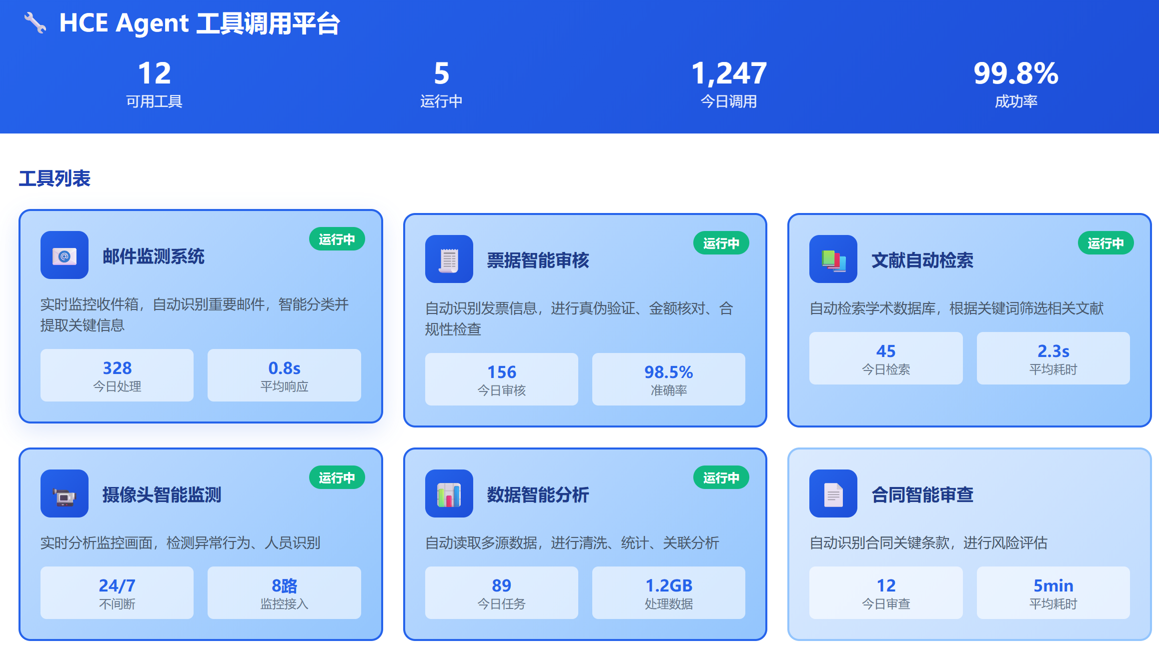Toggle 运行中 status on 摄像头智能监测
Screen dimensions: 1159x650
point(337,477)
